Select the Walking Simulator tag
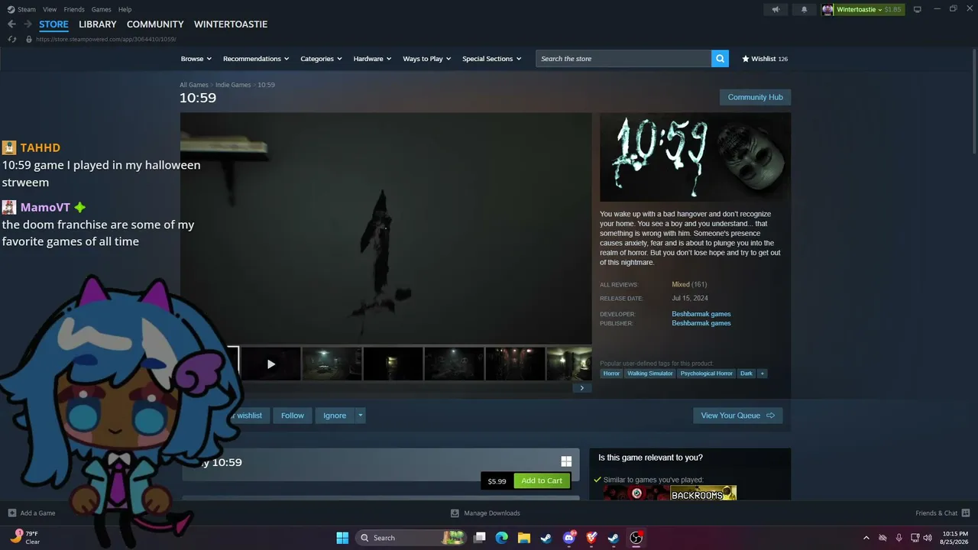This screenshot has height=550, width=978. [x=650, y=374]
